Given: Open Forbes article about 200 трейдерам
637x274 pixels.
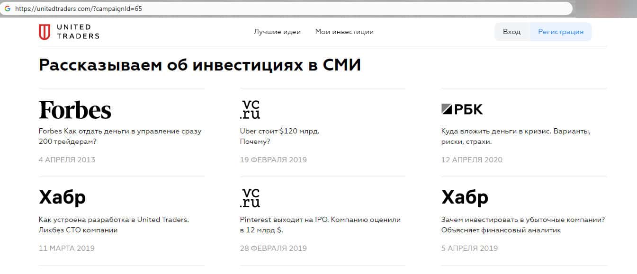Looking at the screenshot, I should click(120, 136).
